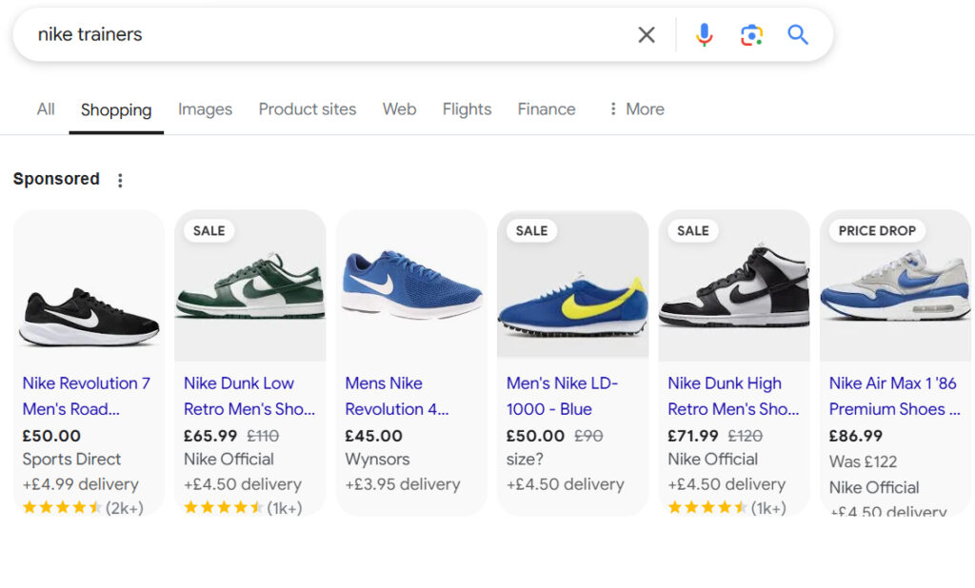Open the Mens Nike Revolution 4 link

click(396, 396)
